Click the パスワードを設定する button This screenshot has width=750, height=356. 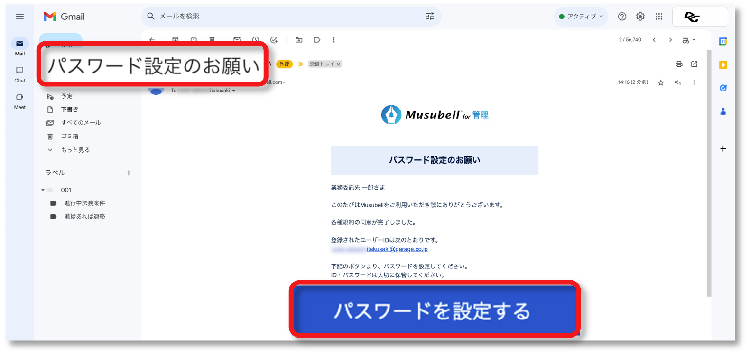(434, 310)
